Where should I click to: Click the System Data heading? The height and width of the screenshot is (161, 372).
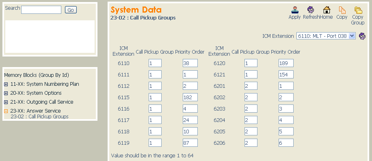[x=136, y=10]
